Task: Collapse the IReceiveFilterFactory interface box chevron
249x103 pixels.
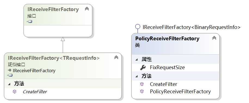Action: coord(87,9)
